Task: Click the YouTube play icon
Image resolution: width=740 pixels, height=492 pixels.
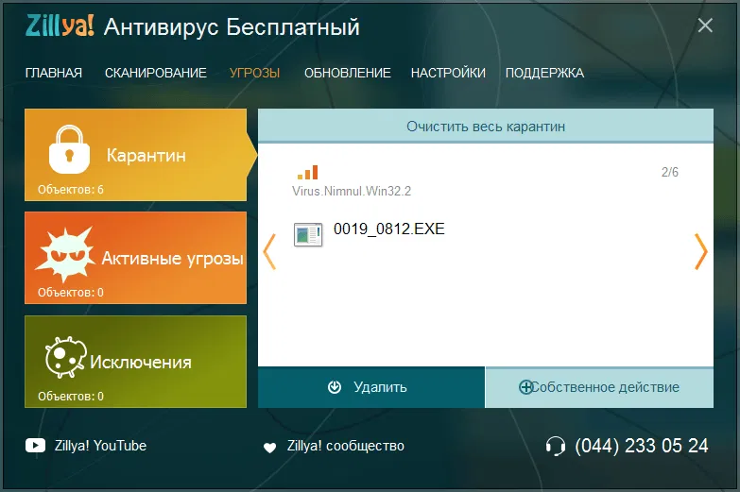Action: coord(35,446)
